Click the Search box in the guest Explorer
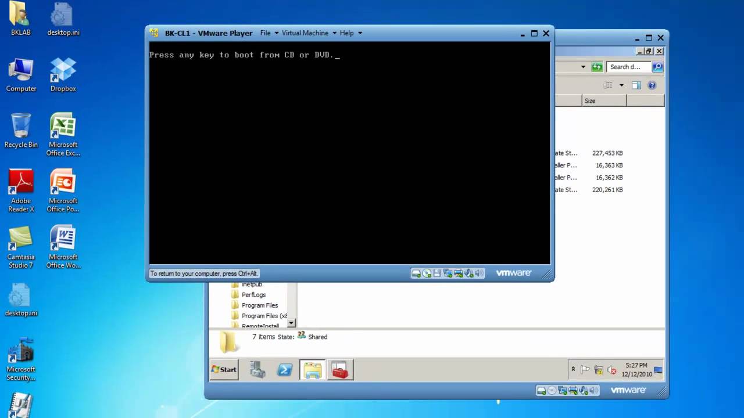This screenshot has width=744, height=418. [x=628, y=67]
